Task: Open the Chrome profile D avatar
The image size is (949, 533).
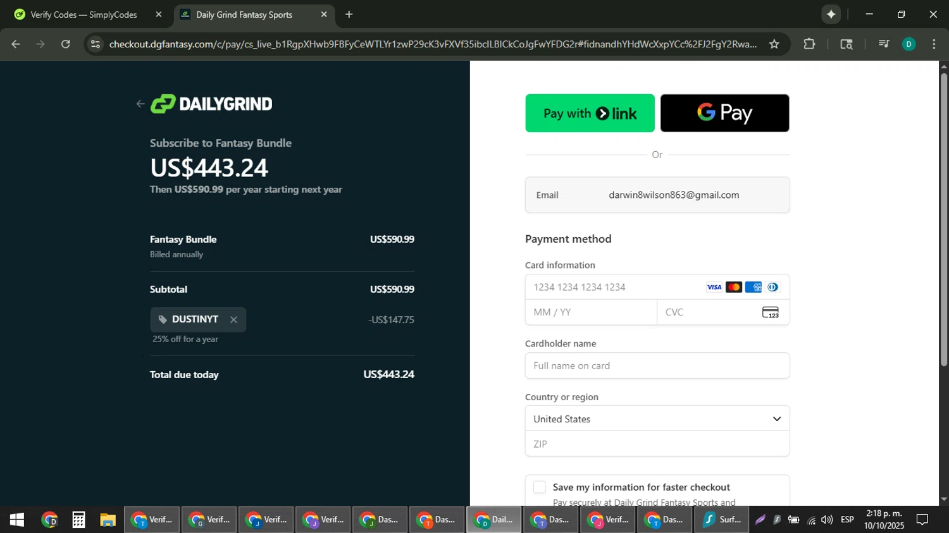Action: 909,44
